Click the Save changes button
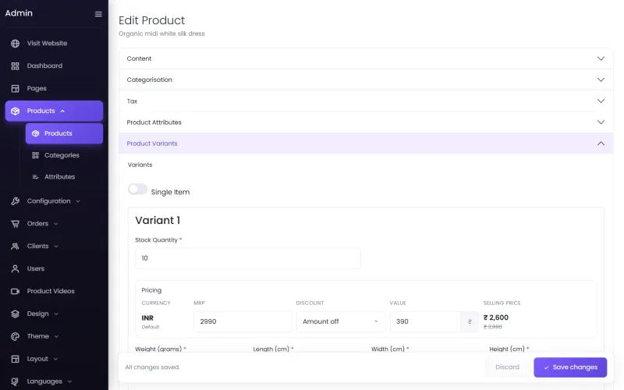Screen dimensions: 624x390 [x=570, y=367]
